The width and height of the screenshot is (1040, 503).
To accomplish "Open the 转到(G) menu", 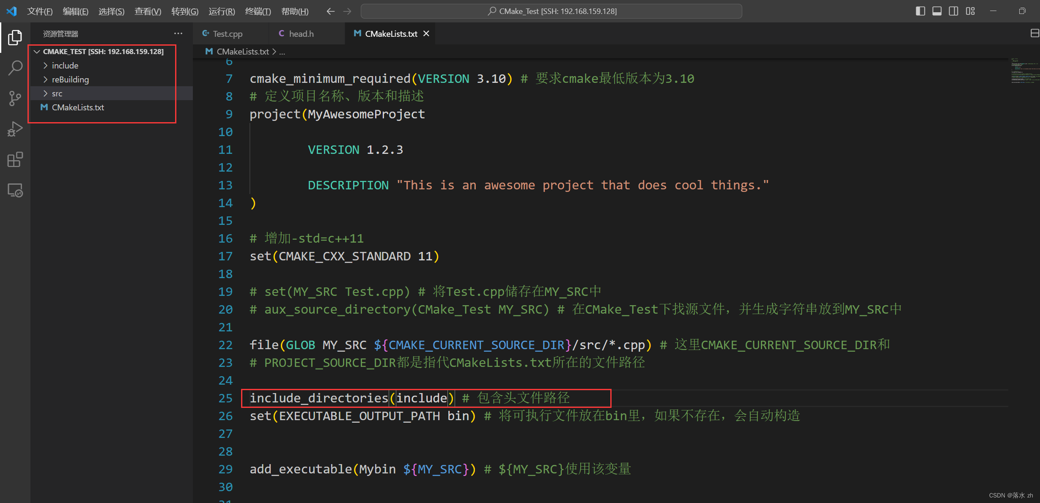I will [x=184, y=11].
